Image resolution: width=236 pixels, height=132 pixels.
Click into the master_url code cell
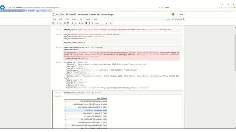(x=122, y=30)
